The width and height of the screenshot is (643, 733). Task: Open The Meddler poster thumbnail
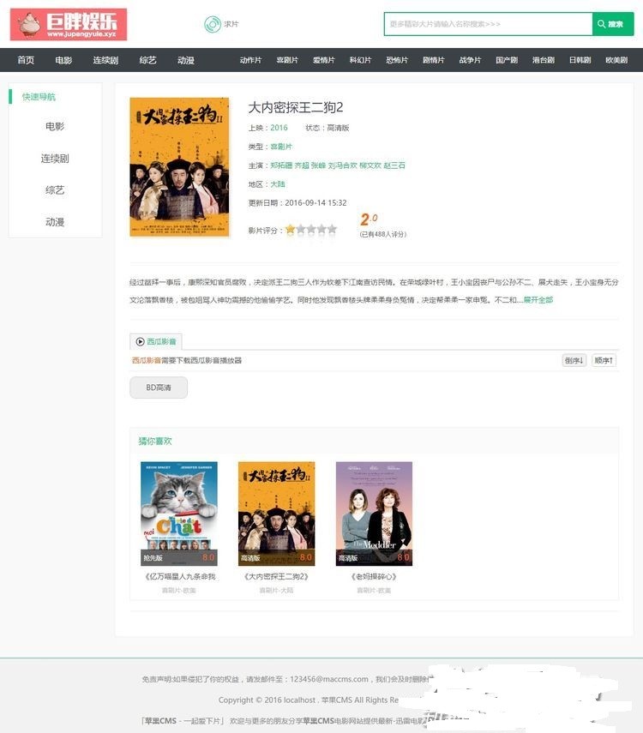(x=374, y=514)
